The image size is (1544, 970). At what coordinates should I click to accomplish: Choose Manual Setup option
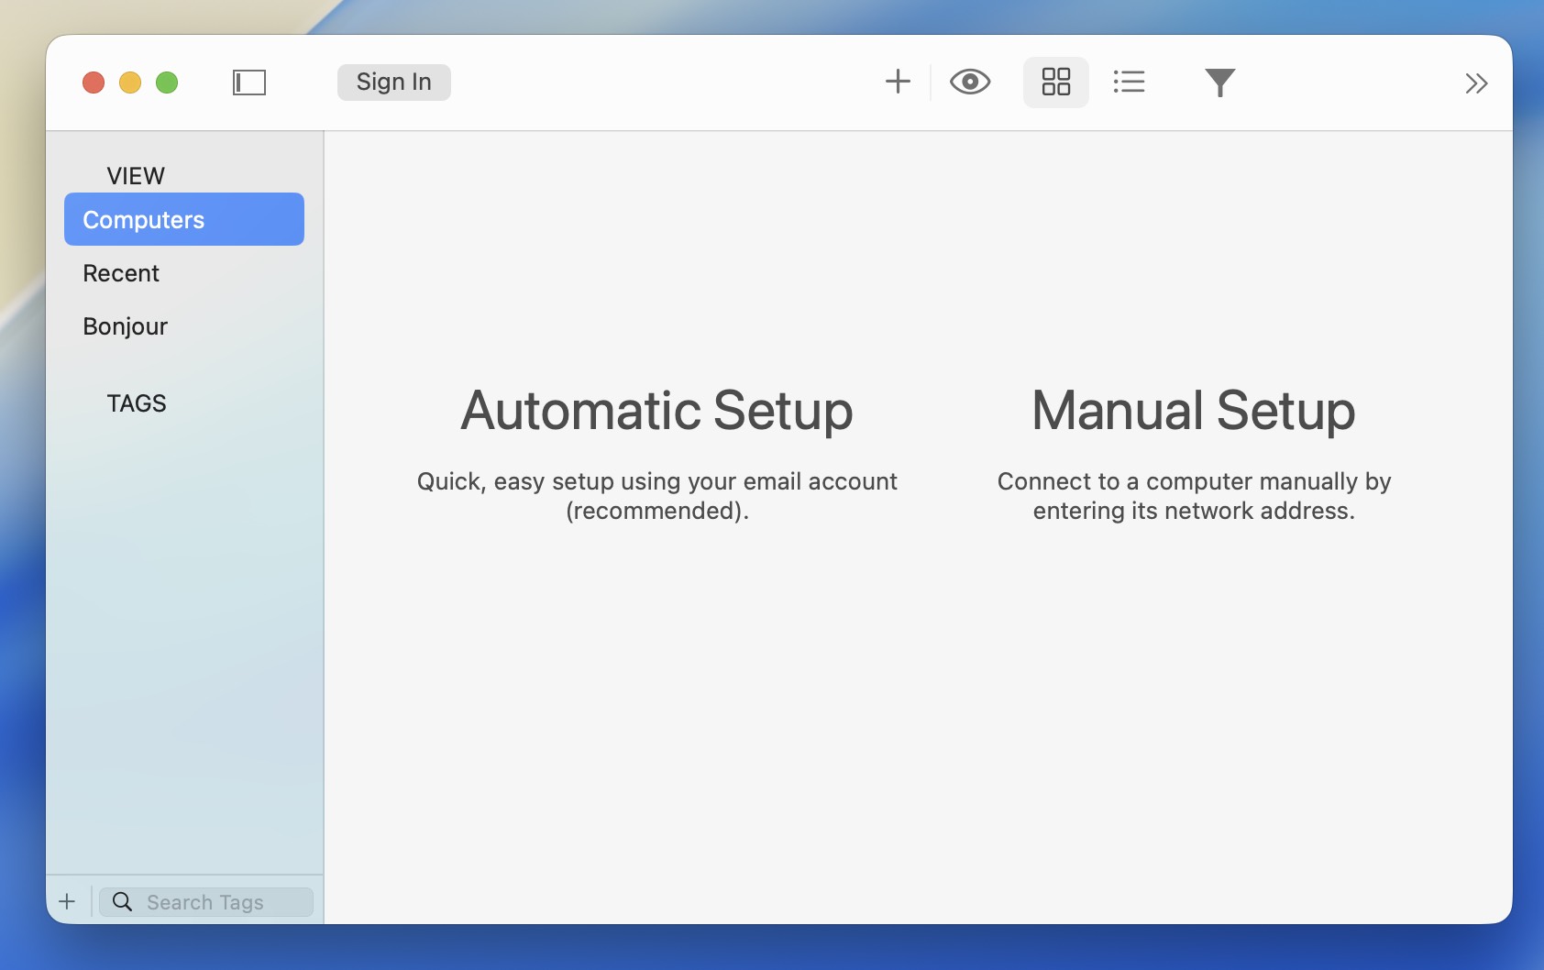1193,410
